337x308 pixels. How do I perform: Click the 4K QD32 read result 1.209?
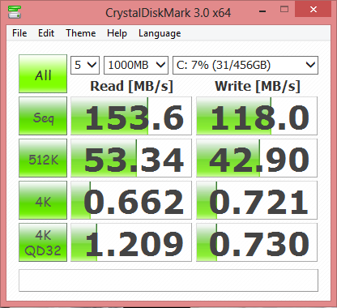(x=131, y=242)
